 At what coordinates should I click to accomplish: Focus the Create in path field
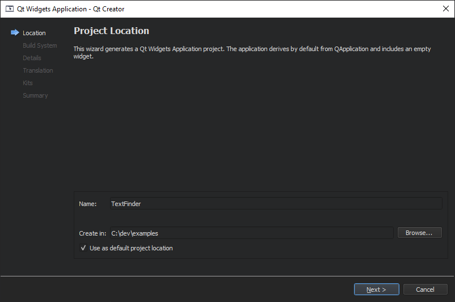click(x=251, y=233)
